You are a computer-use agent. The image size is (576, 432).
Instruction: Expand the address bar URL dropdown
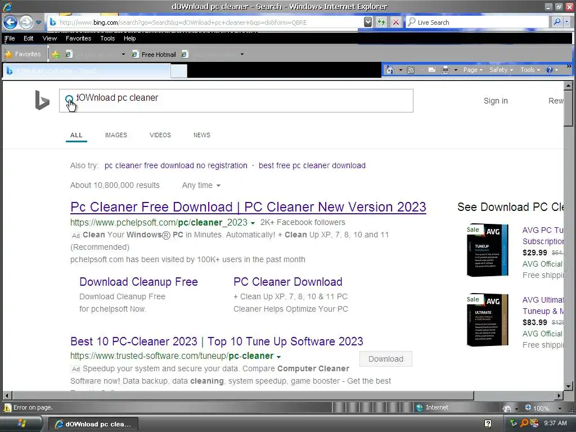click(x=368, y=22)
